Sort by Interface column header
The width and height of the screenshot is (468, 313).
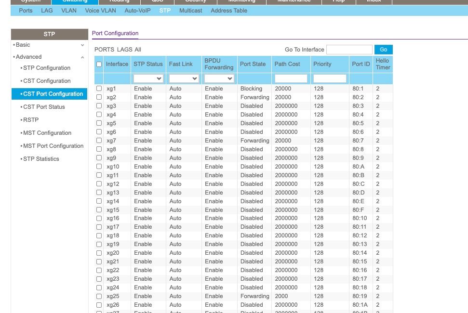(x=117, y=64)
